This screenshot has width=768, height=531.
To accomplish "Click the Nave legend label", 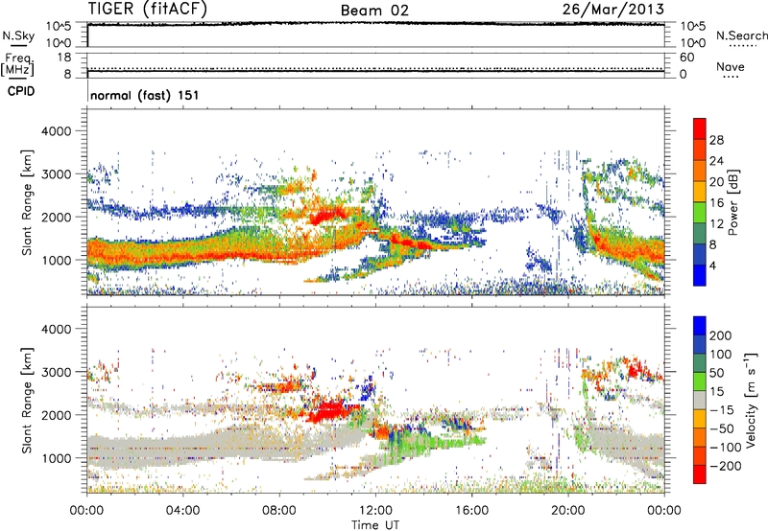I will [x=731, y=66].
